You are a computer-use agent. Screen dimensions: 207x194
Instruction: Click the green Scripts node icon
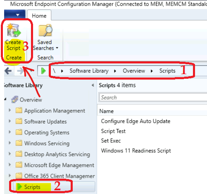pos(19,187)
